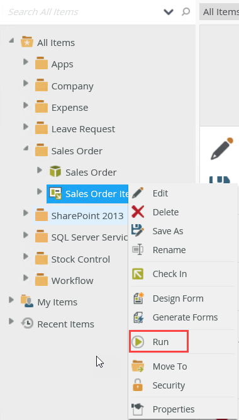
Task: Expand the Apps folder arrow
Action: tap(26, 62)
